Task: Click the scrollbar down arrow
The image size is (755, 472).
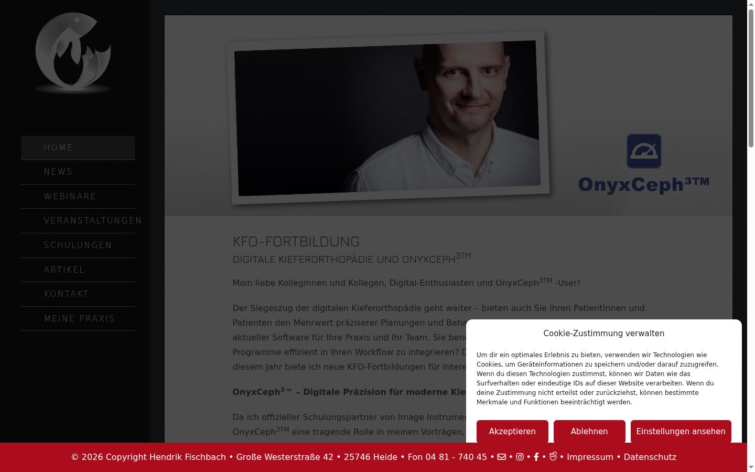Action: pyautogui.click(x=751, y=467)
